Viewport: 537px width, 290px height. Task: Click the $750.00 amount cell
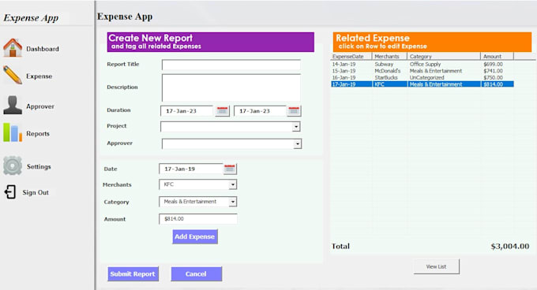pyautogui.click(x=493, y=77)
